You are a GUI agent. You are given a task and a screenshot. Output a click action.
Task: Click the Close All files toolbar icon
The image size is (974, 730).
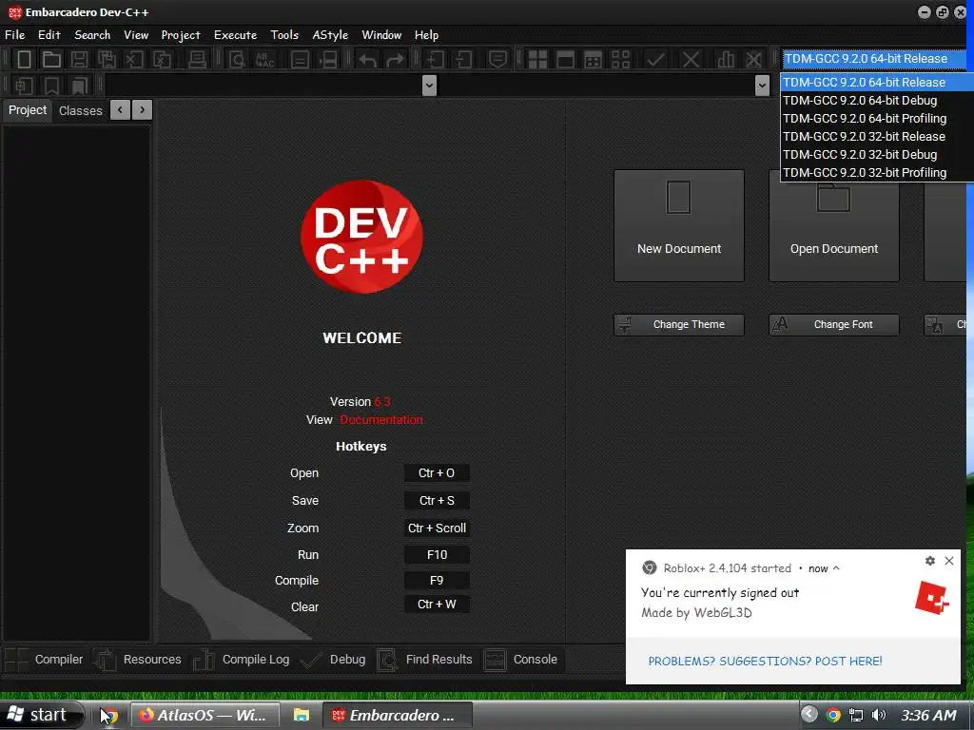tap(162, 60)
